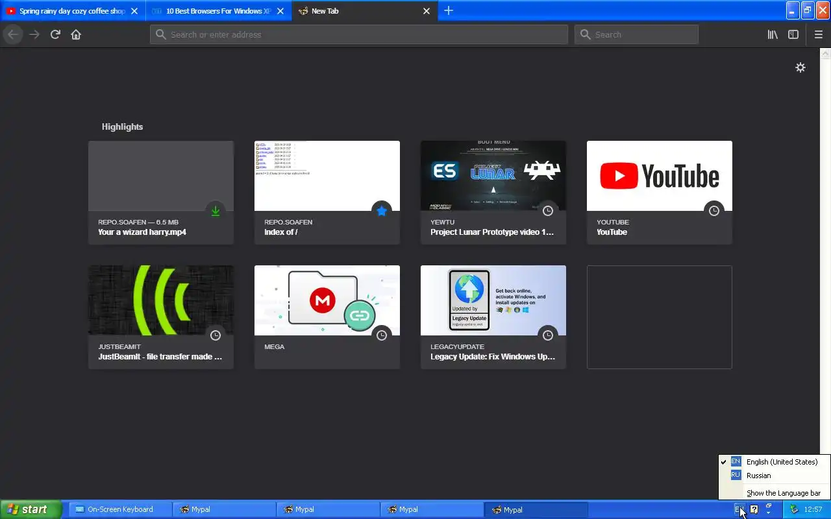Choose Show the Language bar

pyautogui.click(x=775, y=493)
